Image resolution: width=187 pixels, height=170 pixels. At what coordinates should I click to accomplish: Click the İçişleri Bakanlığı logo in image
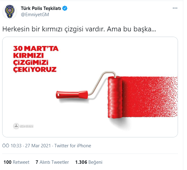coord(23,126)
